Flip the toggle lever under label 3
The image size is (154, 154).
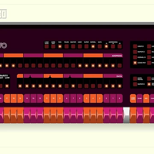coord(100,115)
